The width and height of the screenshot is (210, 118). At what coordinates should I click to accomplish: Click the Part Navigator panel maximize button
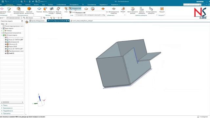22,21
